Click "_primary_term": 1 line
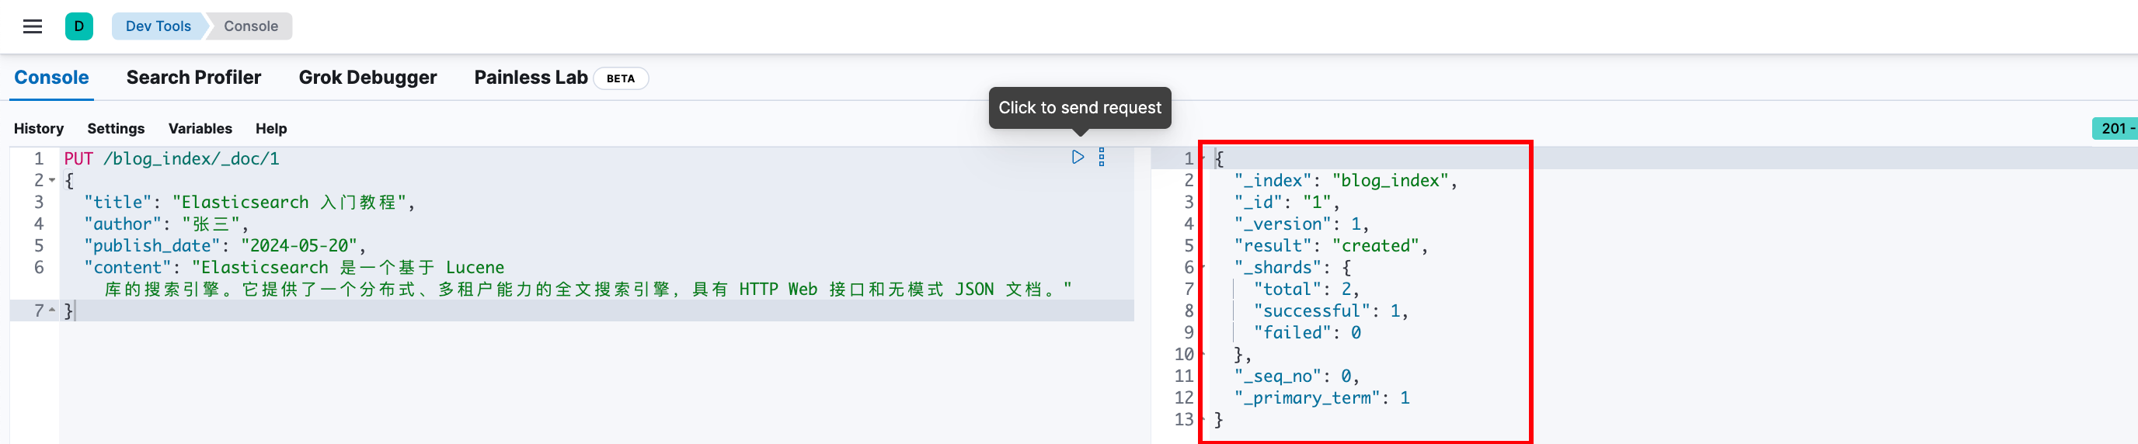The image size is (2138, 444). coord(1321,398)
